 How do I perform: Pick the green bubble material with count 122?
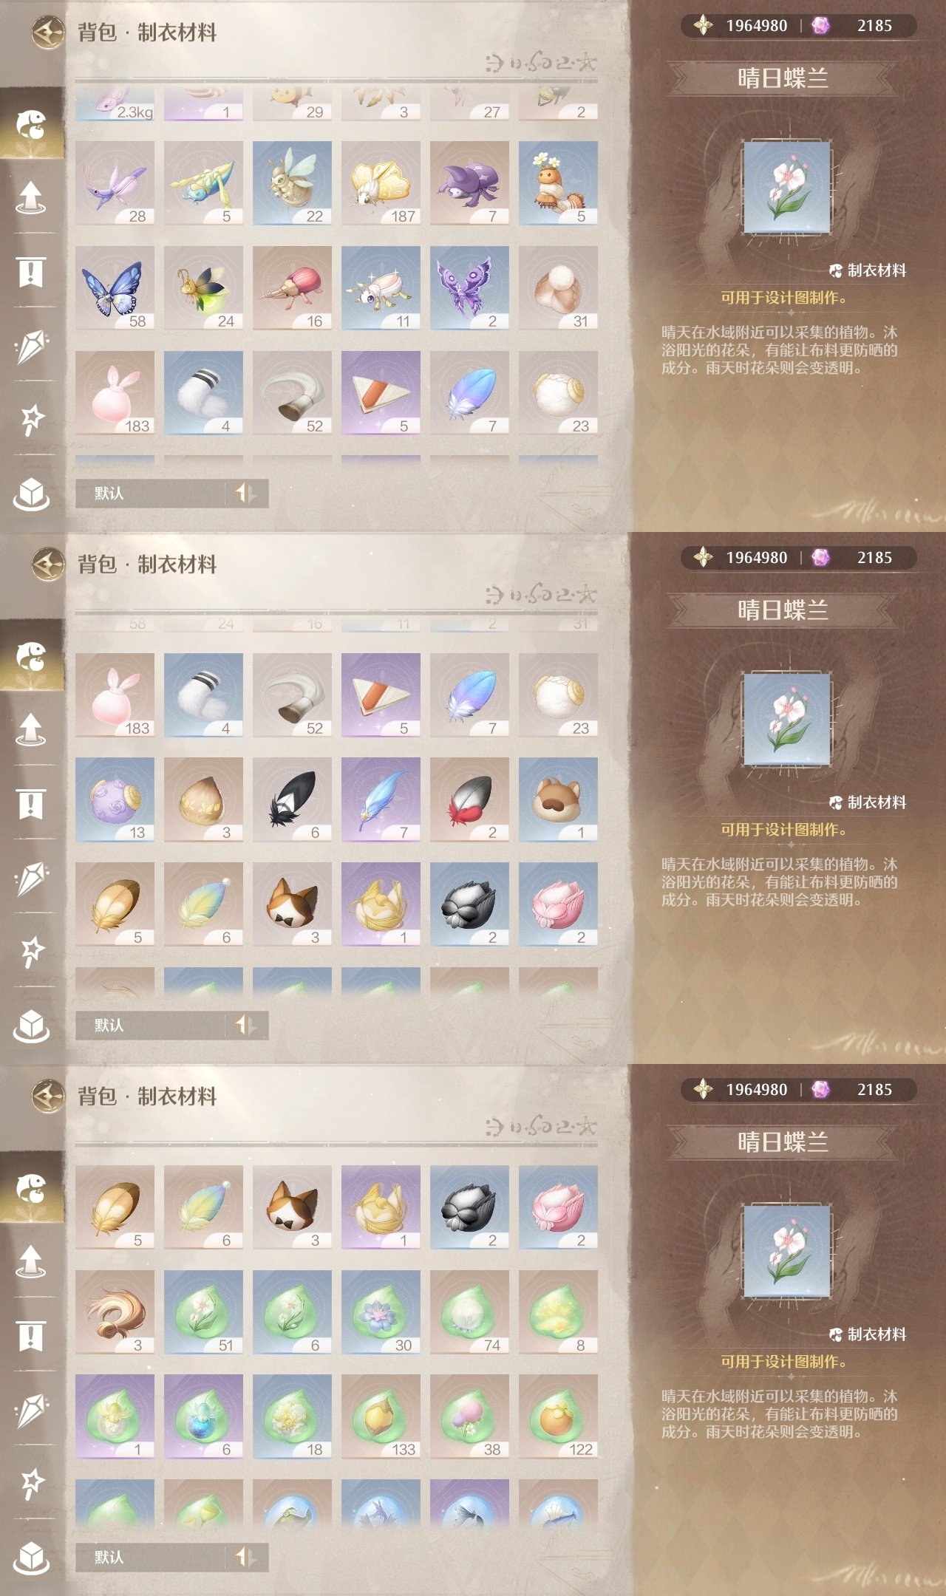click(558, 1416)
